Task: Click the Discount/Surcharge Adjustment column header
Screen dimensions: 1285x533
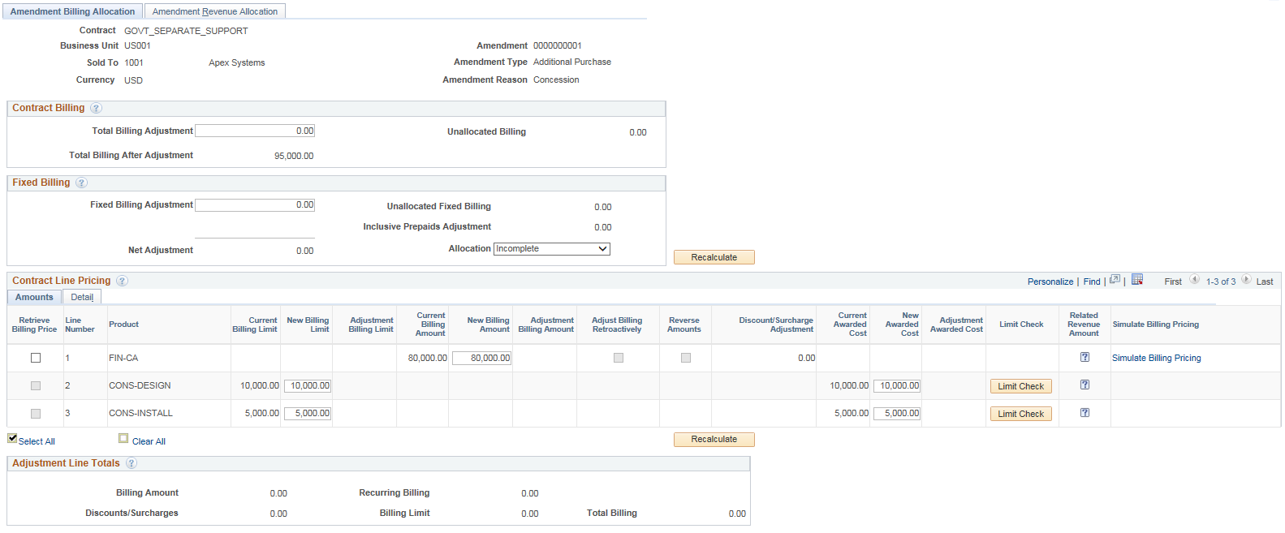Action: 776,325
